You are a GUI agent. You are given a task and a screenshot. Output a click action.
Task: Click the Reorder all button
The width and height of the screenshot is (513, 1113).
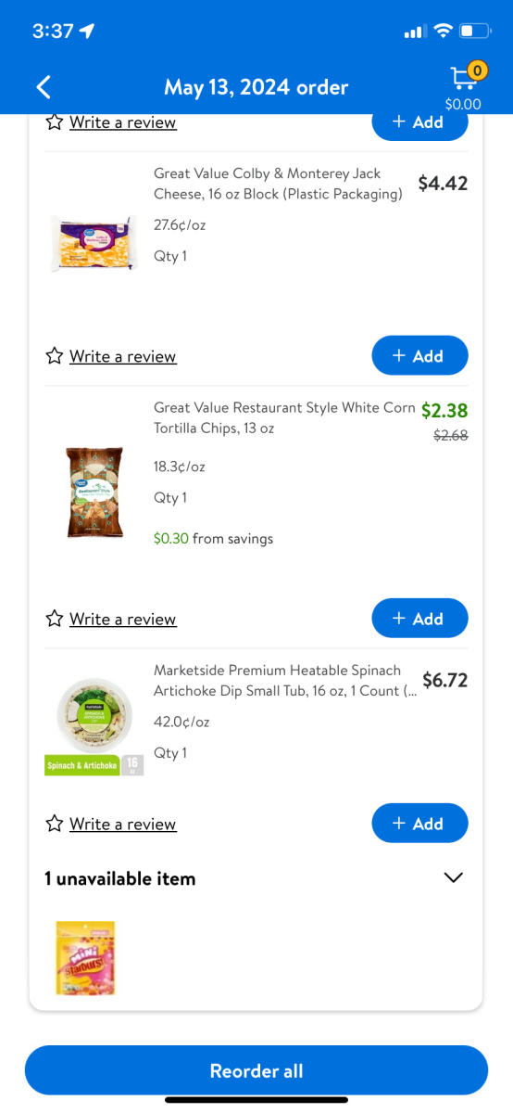coord(256,1070)
